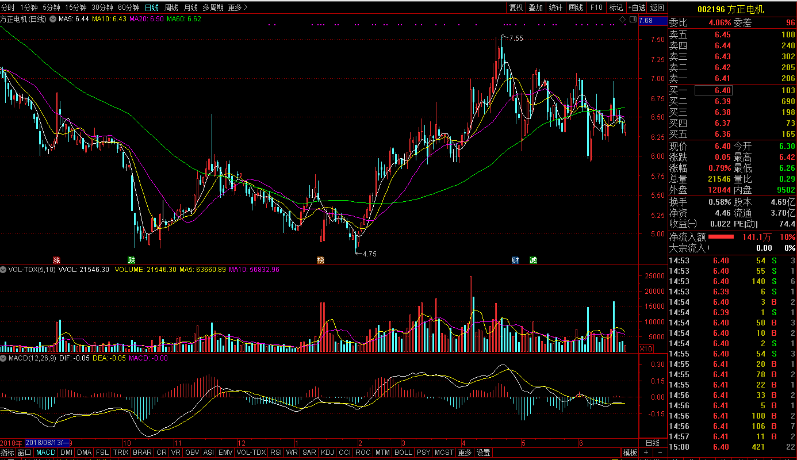Click the 2018/08/13 date marker on timeline
Image resolution: width=797 pixels, height=460 pixels.
pos(48,443)
